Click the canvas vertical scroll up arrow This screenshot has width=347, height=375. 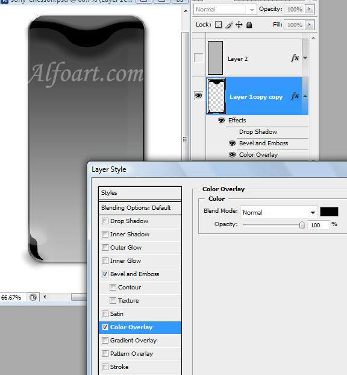(186, 11)
